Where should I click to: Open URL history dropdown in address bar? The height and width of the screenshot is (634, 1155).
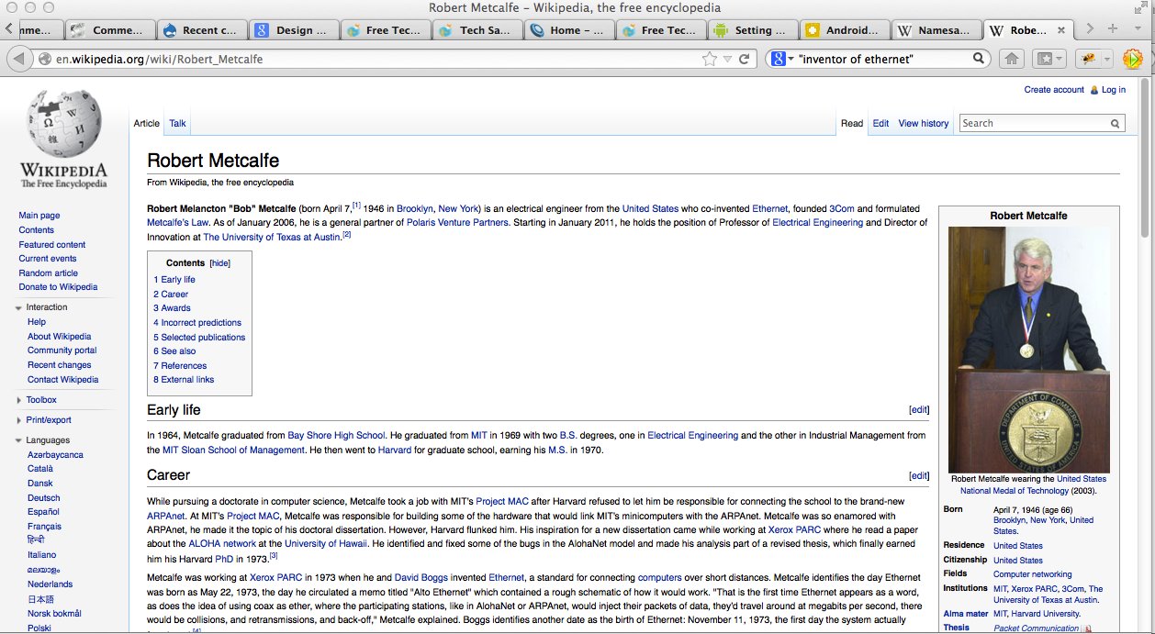727,59
